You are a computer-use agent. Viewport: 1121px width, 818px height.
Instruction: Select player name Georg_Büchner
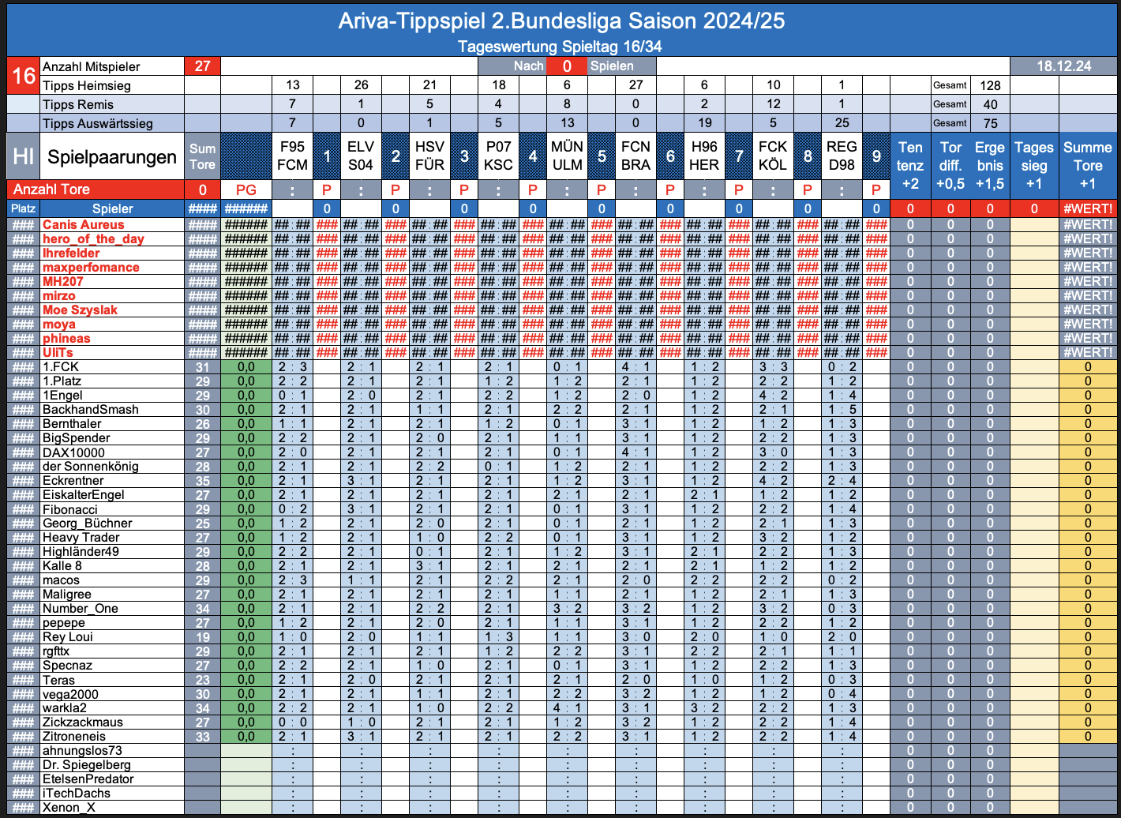87,523
